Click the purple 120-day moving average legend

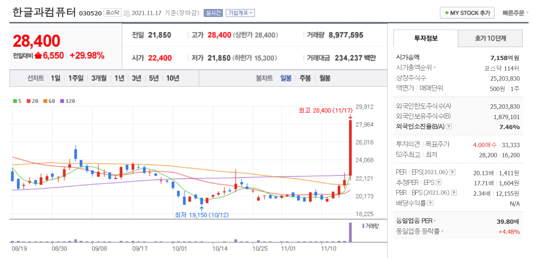pyautogui.click(x=67, y=101)
